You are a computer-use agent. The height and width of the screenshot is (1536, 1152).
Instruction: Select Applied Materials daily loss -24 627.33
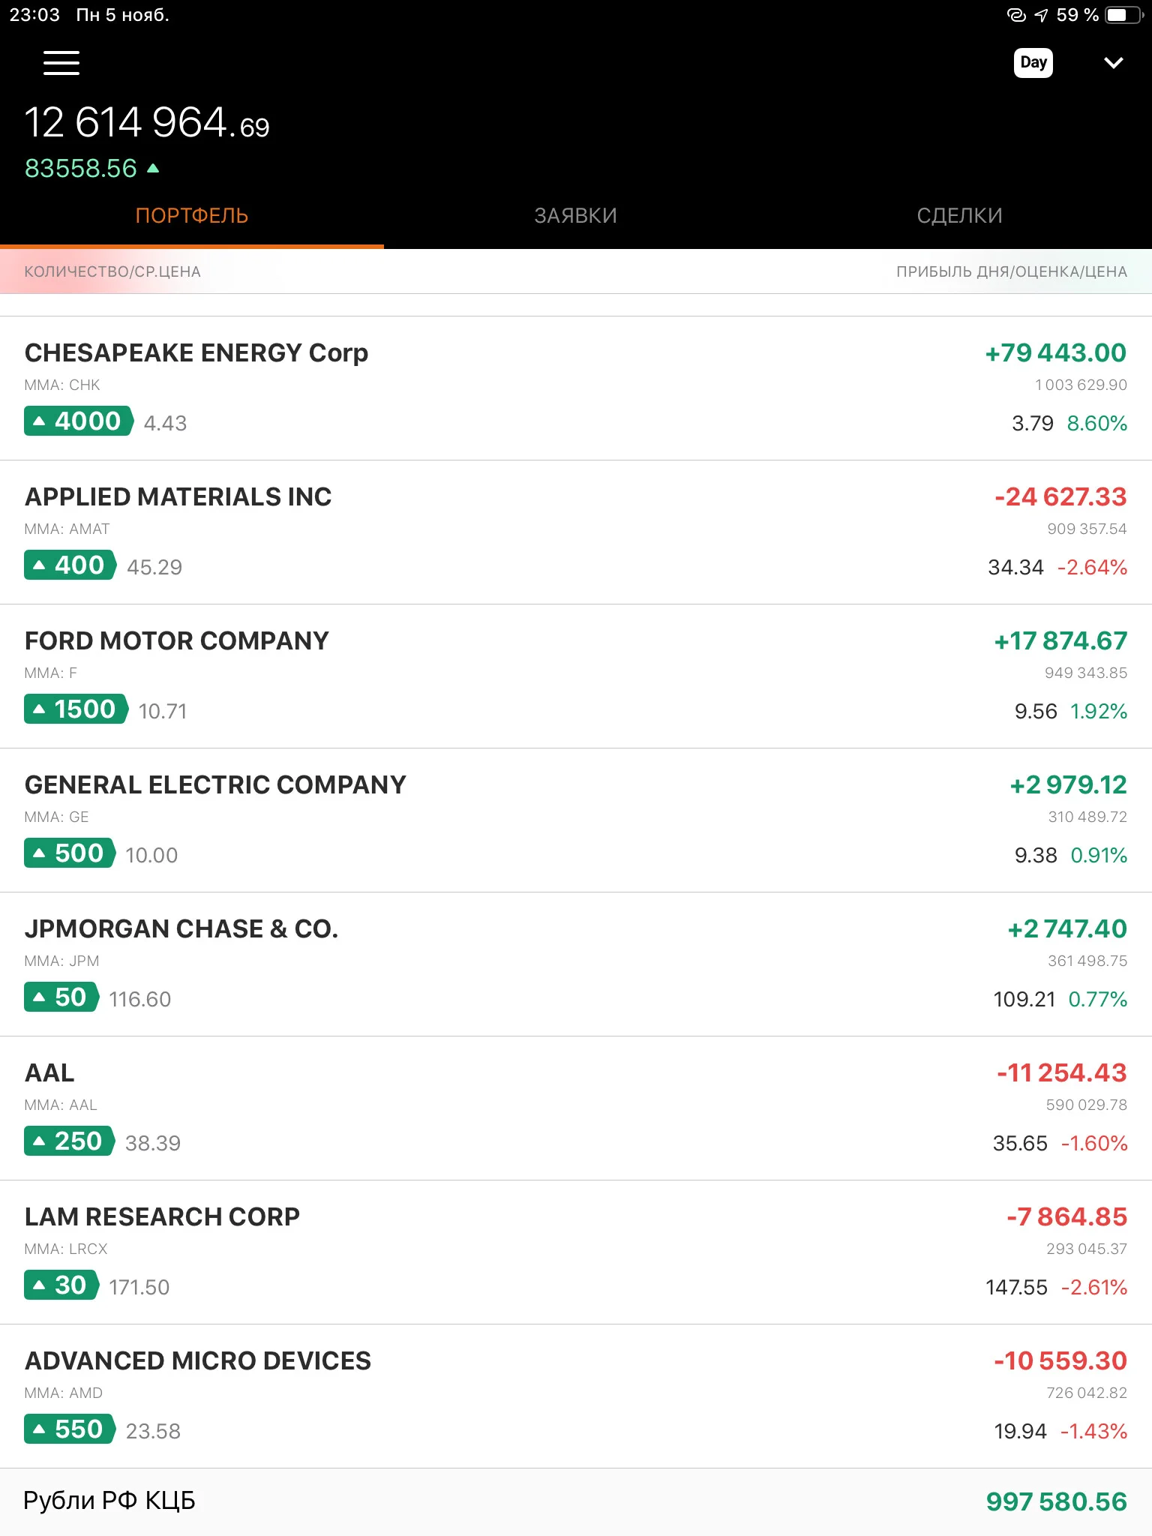click(1060, 496)
